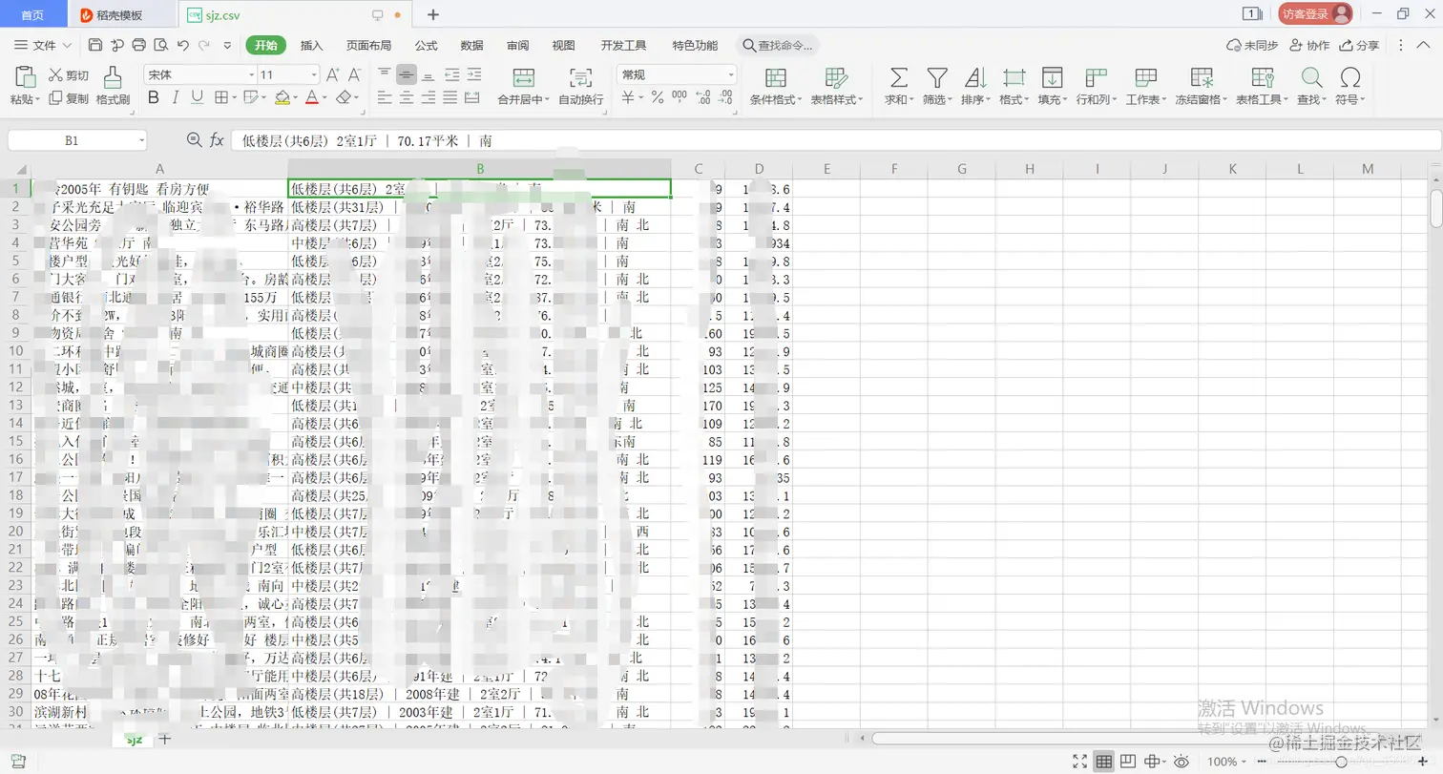
Task: Click the Sort (排序) icon
Action: (975, 77)
